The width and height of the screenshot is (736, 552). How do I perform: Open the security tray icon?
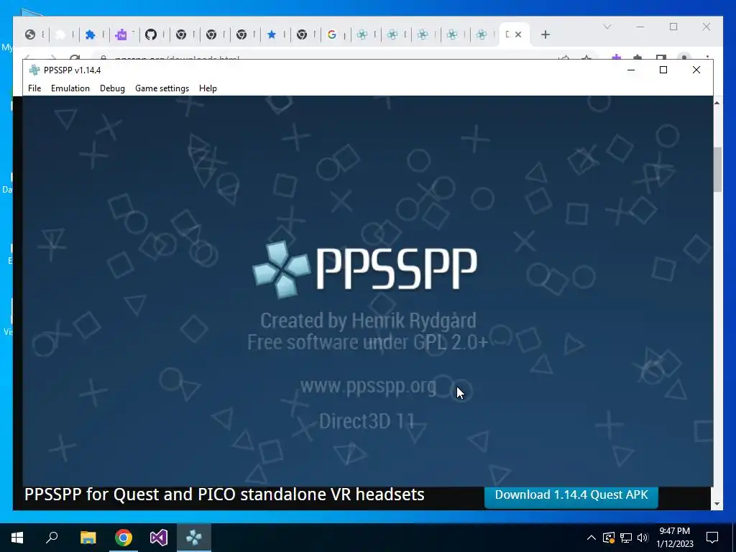(609, 538)
